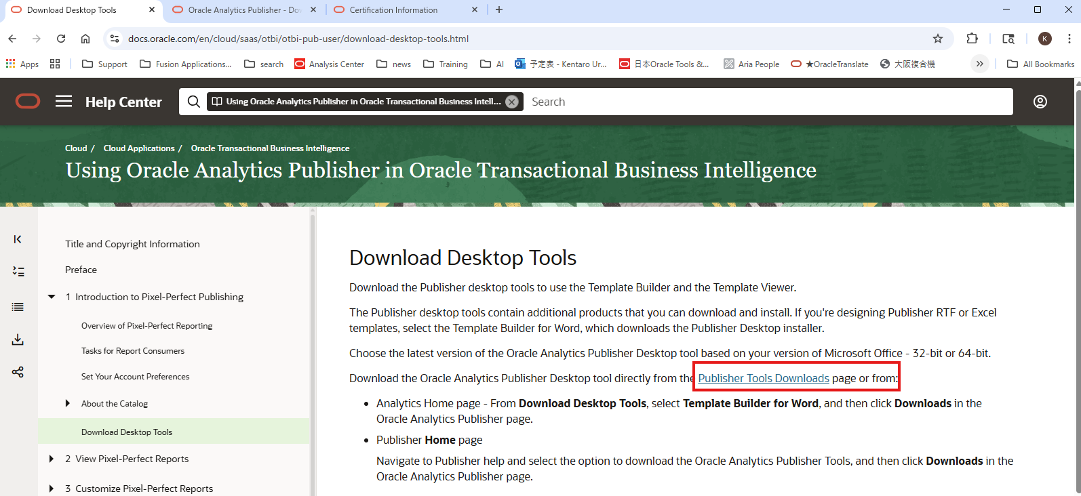Show more bookmarks with the double chevron

coord(980,64)
